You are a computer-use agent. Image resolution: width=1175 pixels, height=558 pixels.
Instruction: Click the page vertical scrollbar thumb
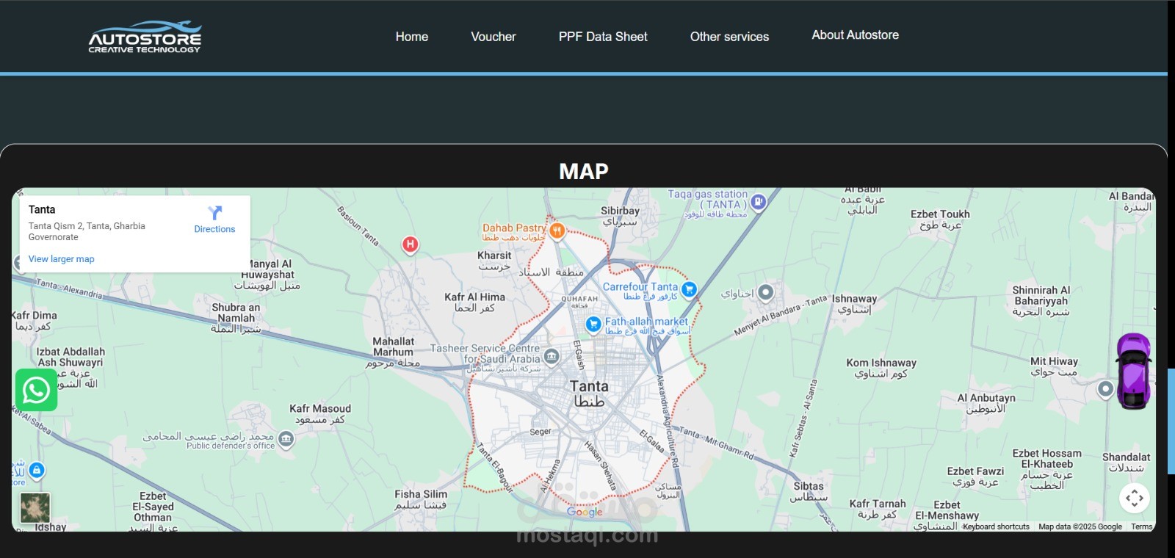click(1171, 421)
